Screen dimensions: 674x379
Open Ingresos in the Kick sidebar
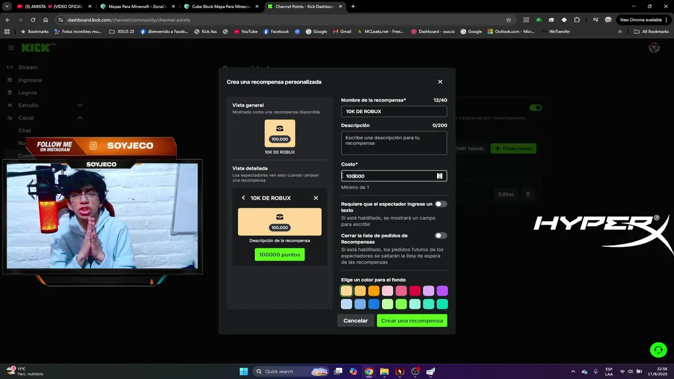[30, 80]
